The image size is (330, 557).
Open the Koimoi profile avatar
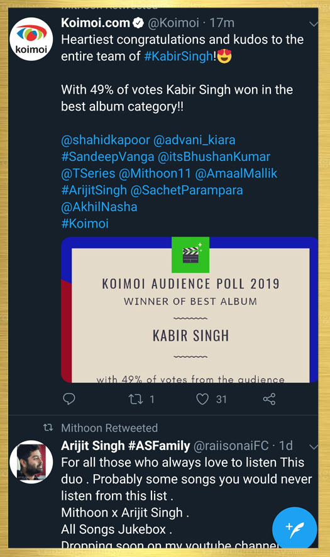(31, 39)
